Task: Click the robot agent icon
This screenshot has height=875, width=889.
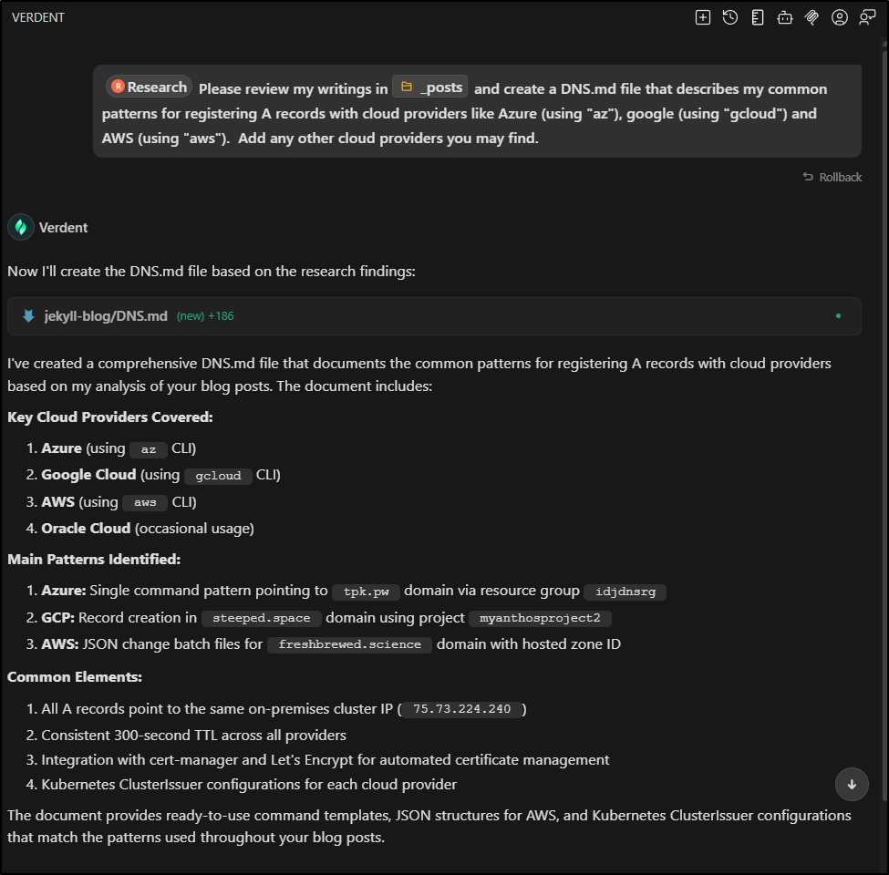Action: 784,17
